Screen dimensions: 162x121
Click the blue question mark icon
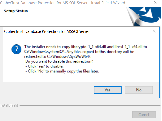point(16,49)
